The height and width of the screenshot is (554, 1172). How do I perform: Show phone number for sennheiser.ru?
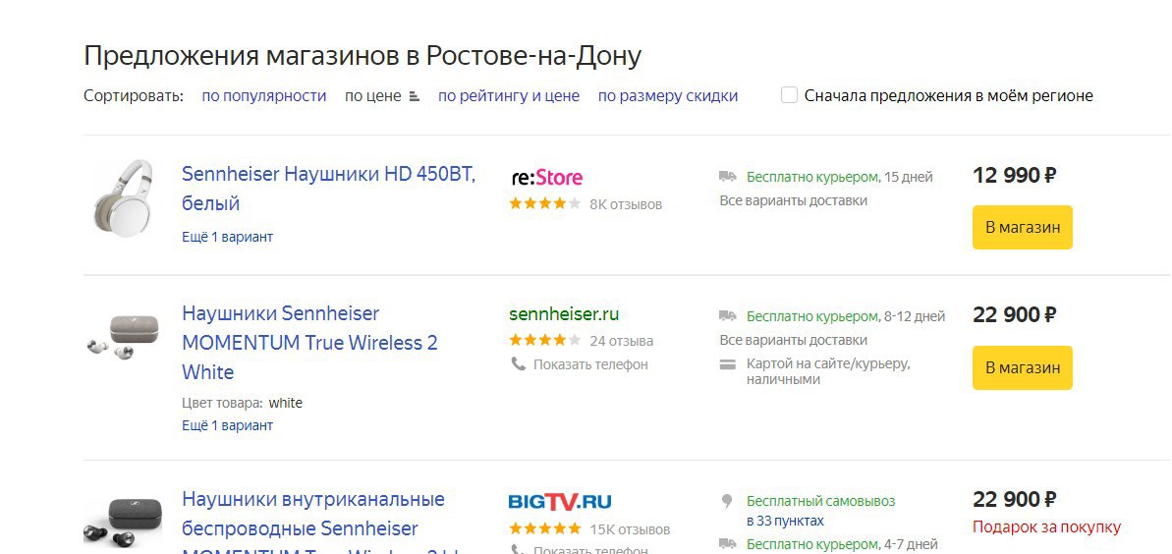point(590,364)
